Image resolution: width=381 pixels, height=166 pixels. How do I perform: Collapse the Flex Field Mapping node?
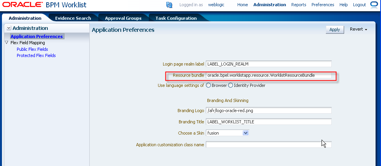[7, 43]
